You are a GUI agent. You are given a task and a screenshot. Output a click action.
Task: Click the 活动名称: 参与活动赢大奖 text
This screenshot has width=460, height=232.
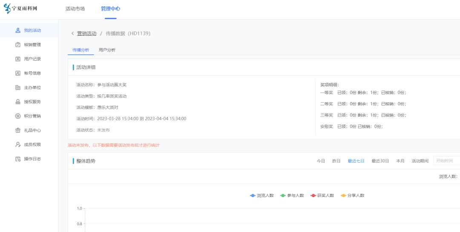pos(101,85)
